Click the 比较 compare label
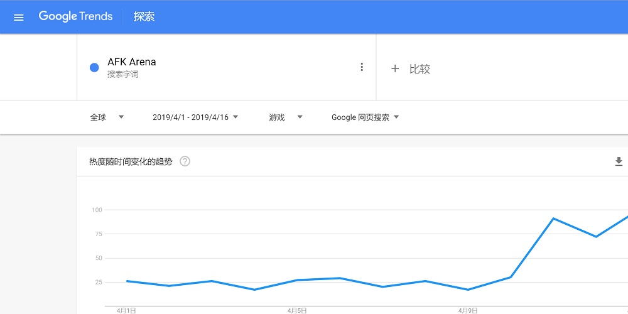Image resolution: width=628 pixels, height=314 pixels. [420, 69]
